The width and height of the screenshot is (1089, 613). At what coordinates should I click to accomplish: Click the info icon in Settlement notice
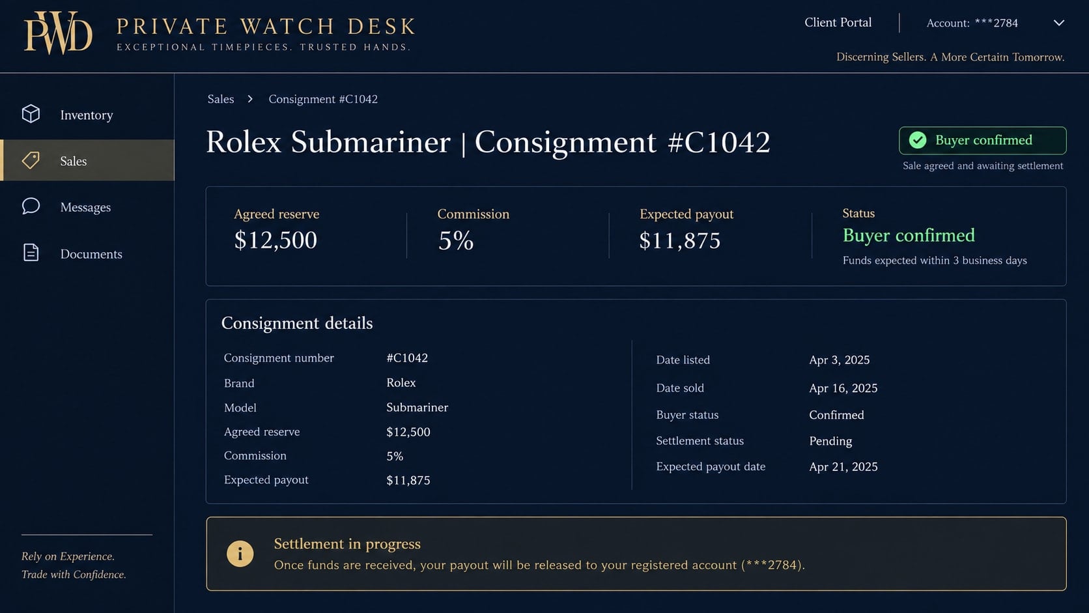[x=240, y=554]
